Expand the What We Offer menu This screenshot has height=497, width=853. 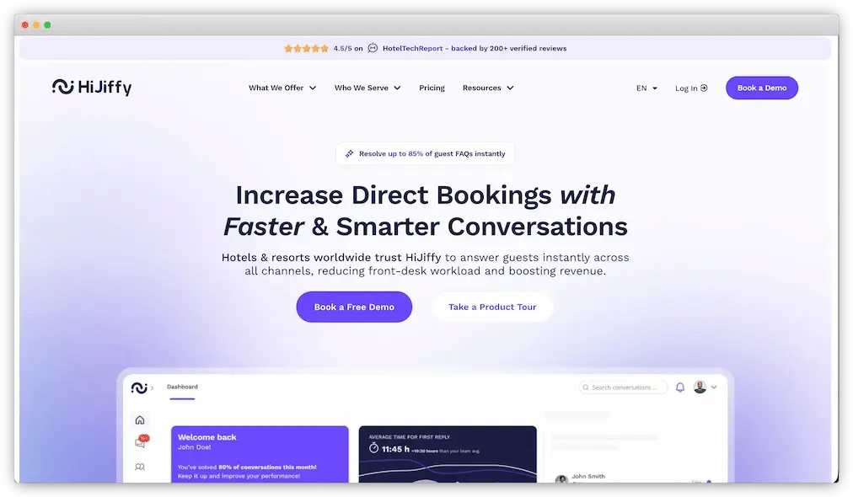coord(282,88)
